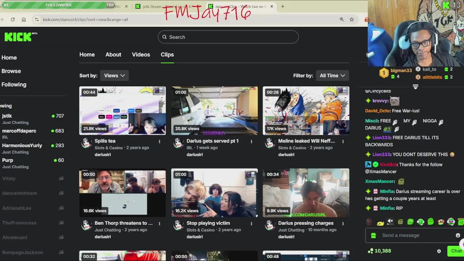Viewport: 464px width, 261px height.
Task: Open a new browser tab
Action: 283,6
